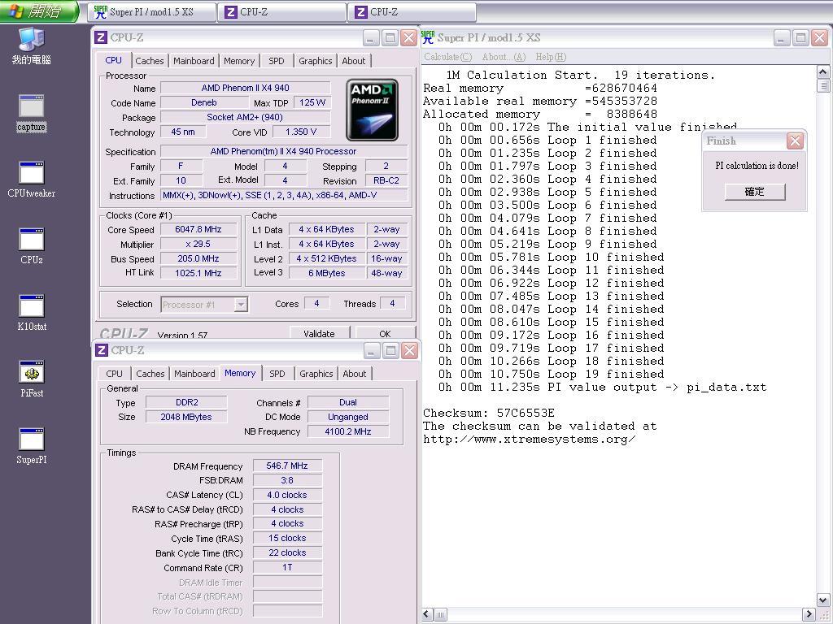833x624 pixels.
Task: Click the Core Speed value 6047.8 MHz
Action: [x=198, y=229]
